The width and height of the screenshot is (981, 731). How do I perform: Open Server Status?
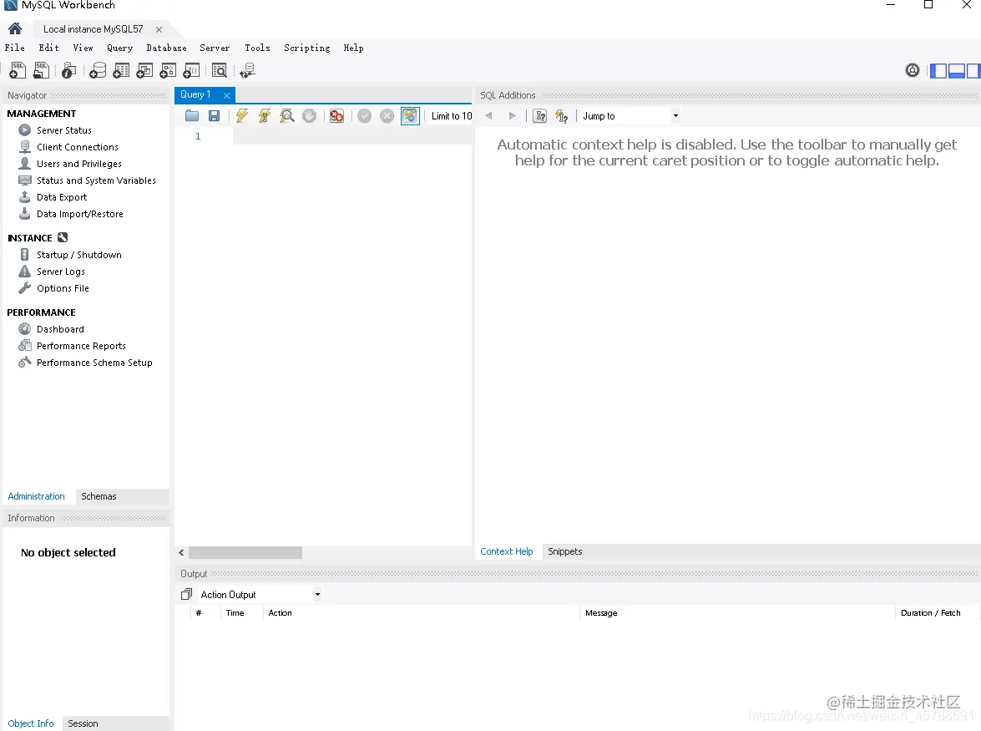63,130
